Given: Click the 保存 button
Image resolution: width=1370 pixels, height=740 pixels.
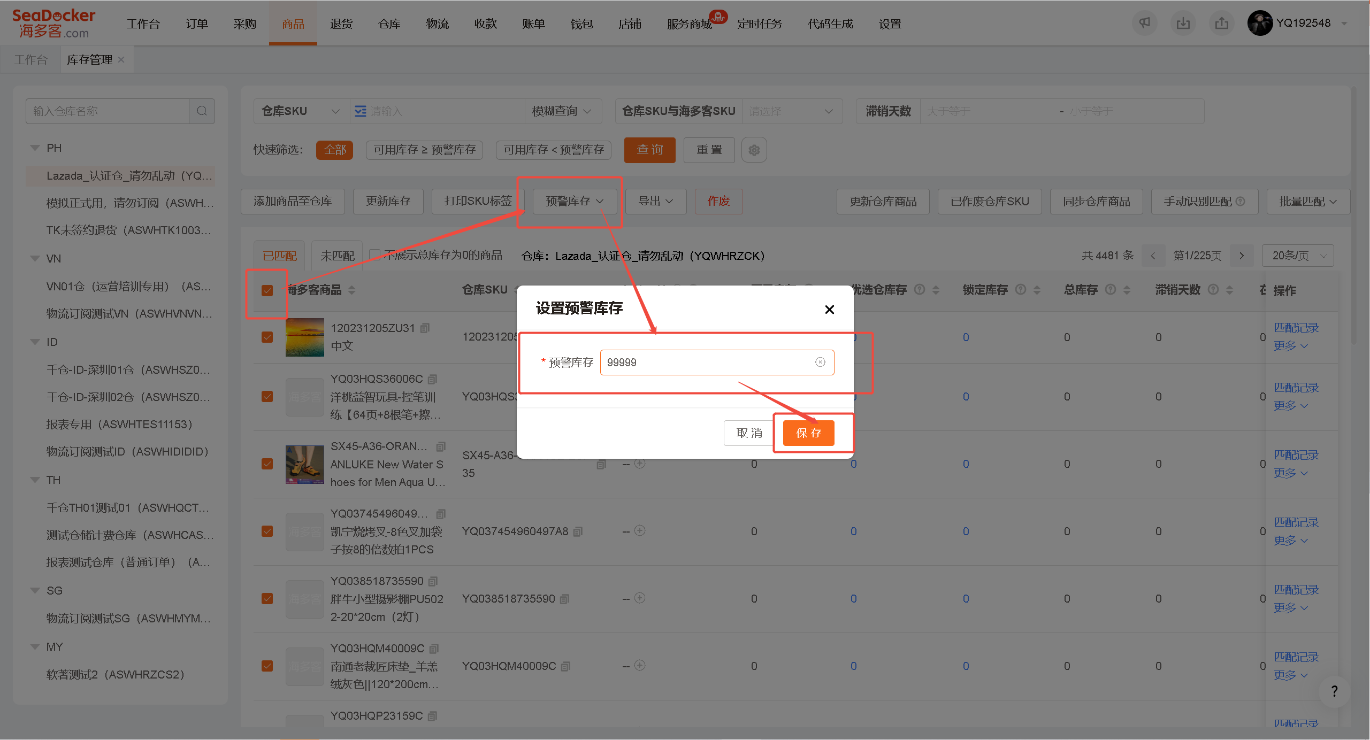Looking at the screenshot, I should pyautogui.click(x=808, y=433).
